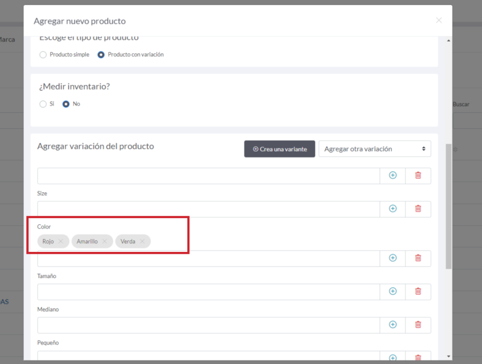
Task: Select the Producto simple radio option
Action: coord(43,55)
